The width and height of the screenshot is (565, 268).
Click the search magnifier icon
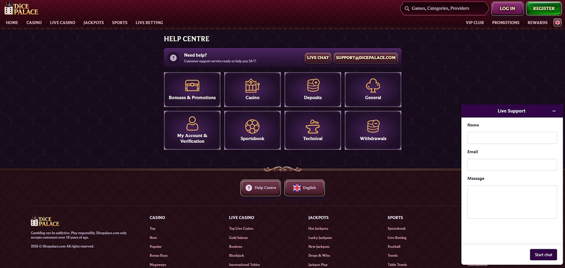[407, 8]
